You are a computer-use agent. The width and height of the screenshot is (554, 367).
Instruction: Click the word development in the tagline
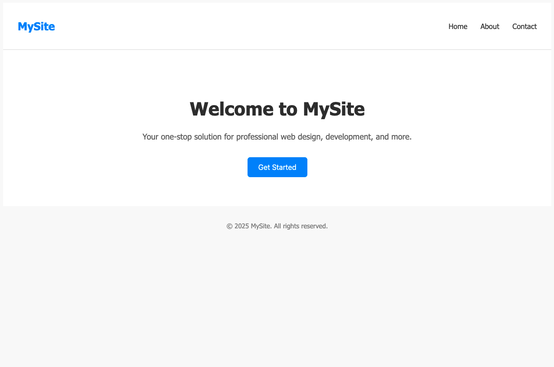(x=347, y=137)
